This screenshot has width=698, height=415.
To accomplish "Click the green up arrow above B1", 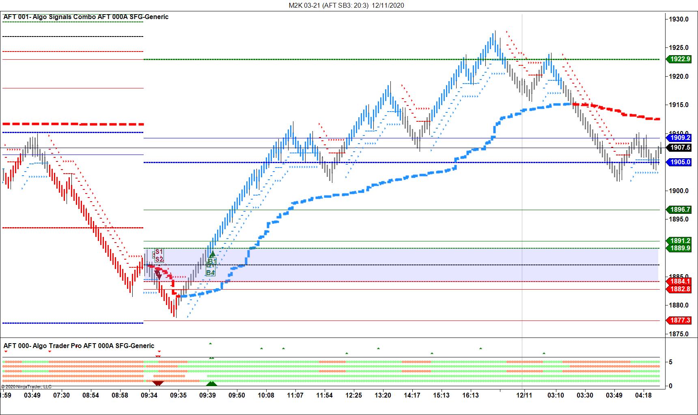I will coord(212,254).
